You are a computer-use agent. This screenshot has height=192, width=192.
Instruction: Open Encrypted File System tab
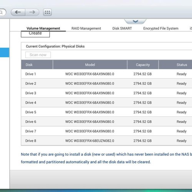[x=161, y=28]
